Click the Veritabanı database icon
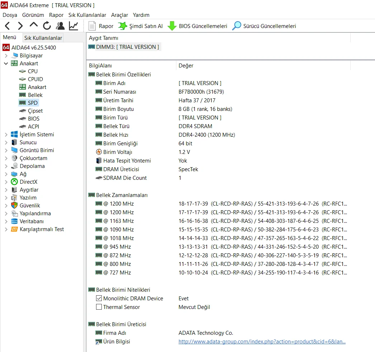This screenshot has height=352, width=375. [14, 221]
